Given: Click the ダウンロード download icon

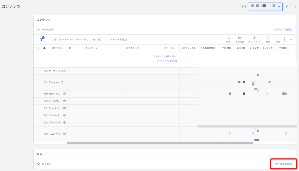Looking at the screenshot, I should coord(254,38).
